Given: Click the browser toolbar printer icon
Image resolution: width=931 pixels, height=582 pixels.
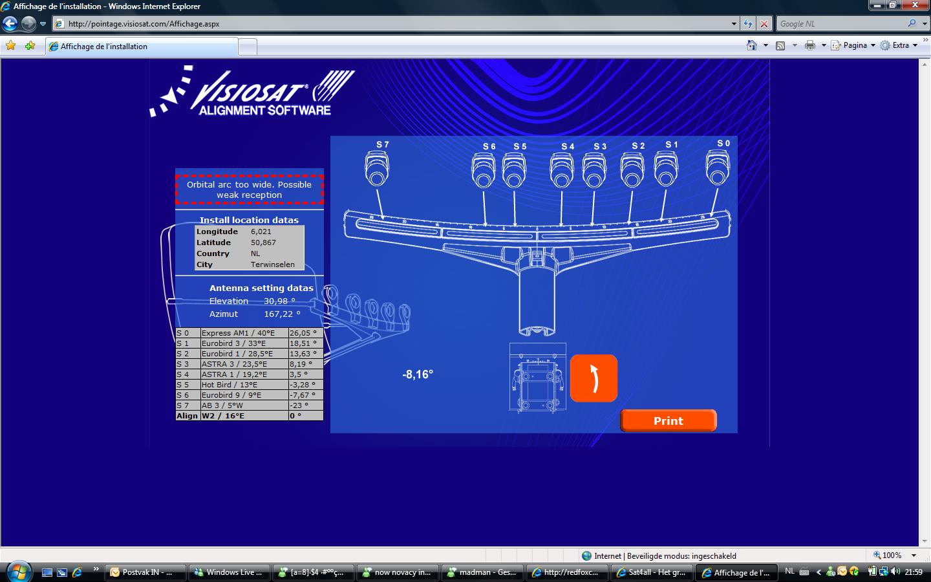Looking at the screenshot, I should pyautogui.click(x=810, y=45).
